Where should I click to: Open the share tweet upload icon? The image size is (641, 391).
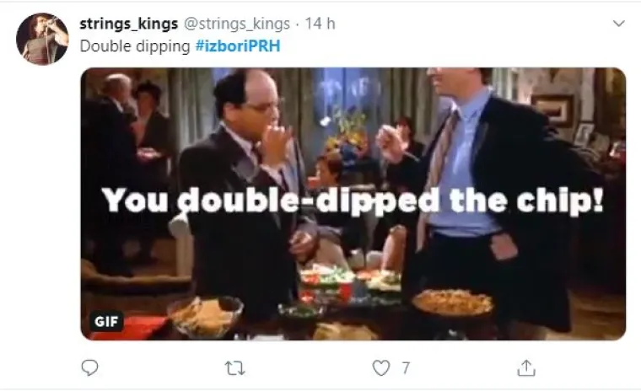(x=526, y=367)
